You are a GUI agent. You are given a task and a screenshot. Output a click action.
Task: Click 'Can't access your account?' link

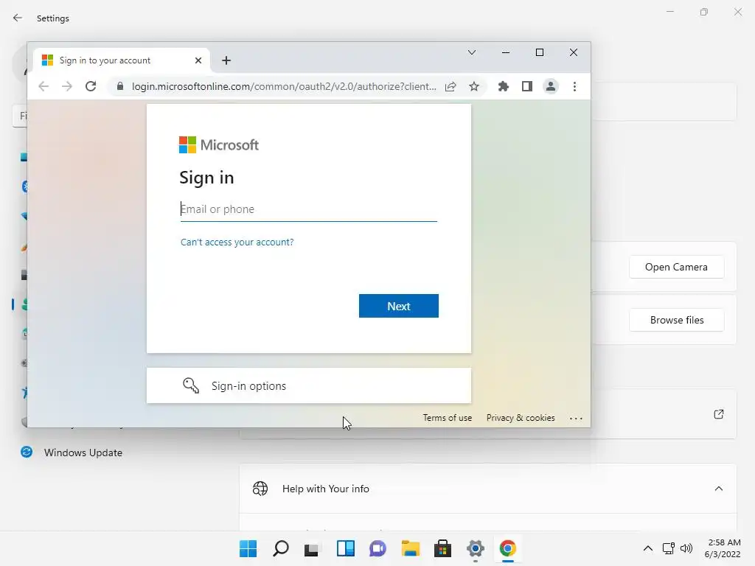[237, 242]
